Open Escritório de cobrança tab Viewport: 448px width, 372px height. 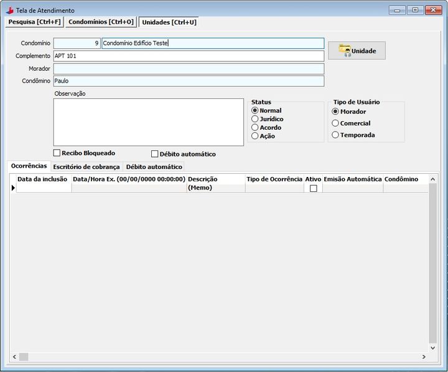coord(86,167)
